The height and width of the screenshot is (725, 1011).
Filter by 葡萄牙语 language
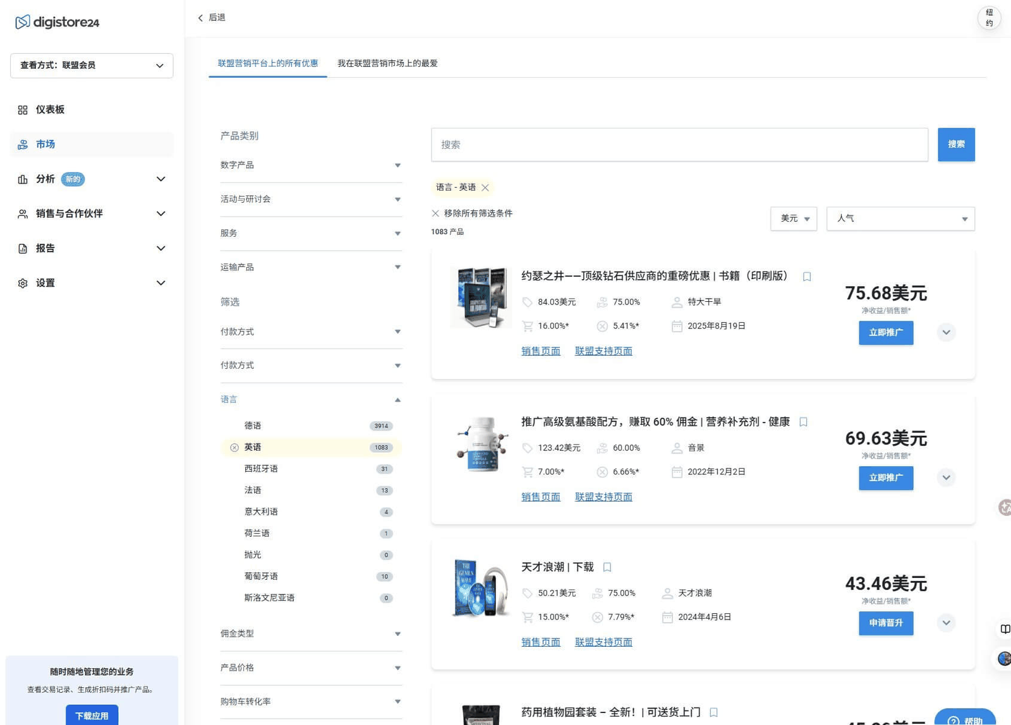point(311,577)
